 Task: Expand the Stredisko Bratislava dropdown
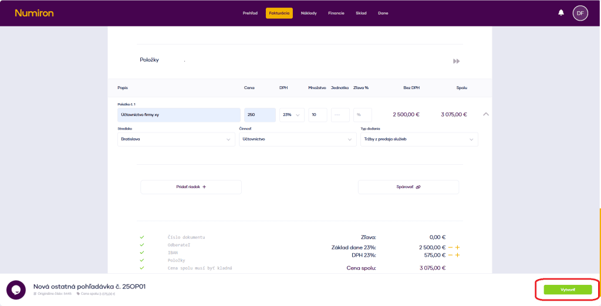coord(176,140)
